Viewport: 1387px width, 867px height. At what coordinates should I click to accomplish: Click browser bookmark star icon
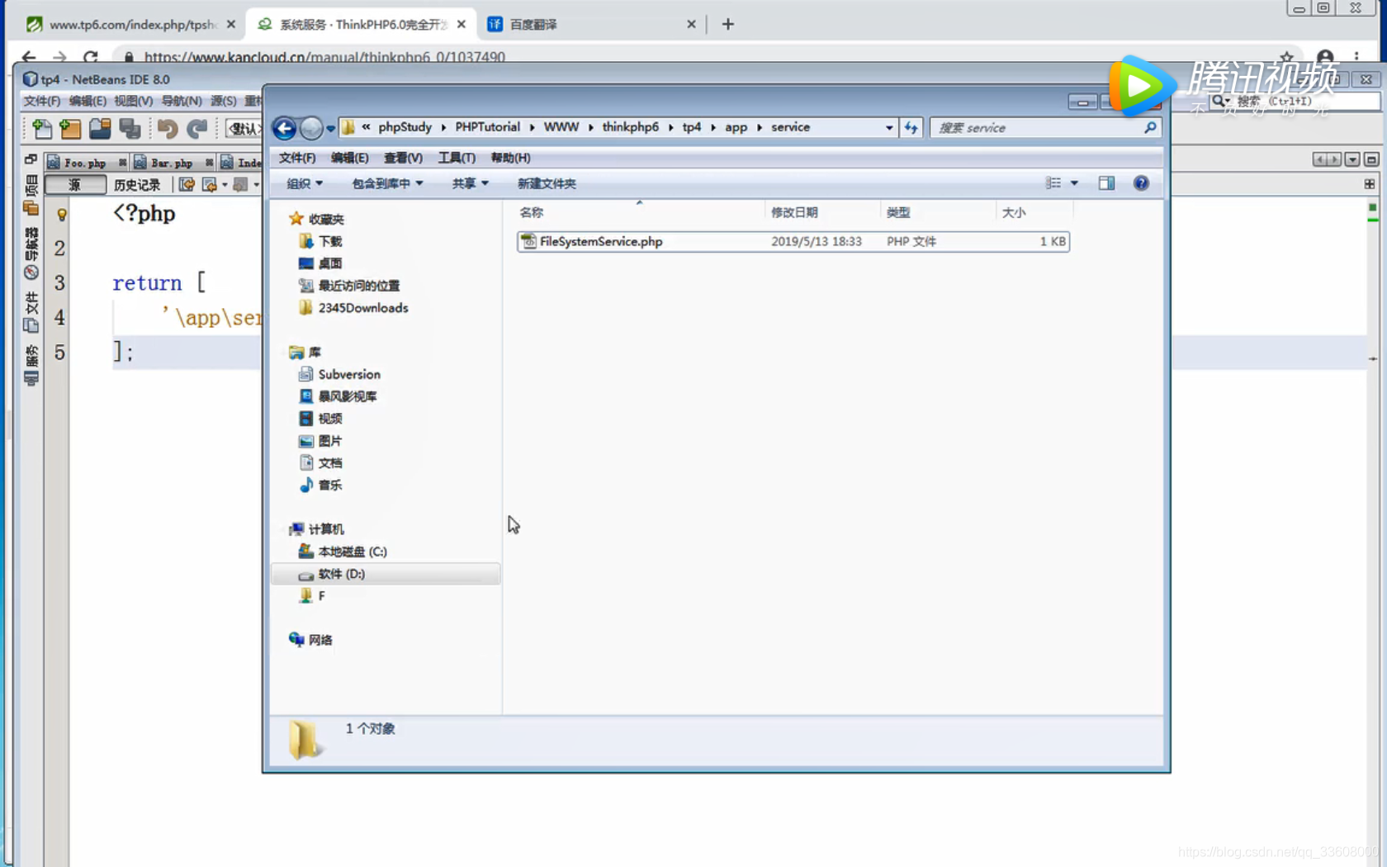(1286, 57)
